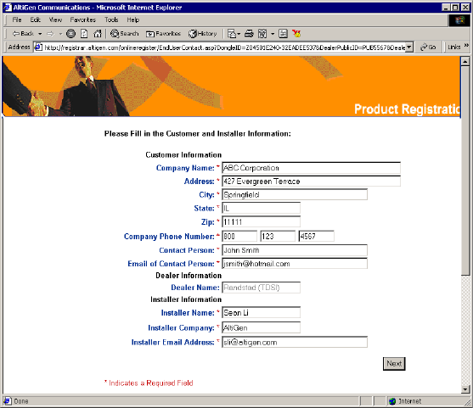The image size is (473, 408).
Task: Expand the Links toolbar chevron
Action: [x=467, y=46]
